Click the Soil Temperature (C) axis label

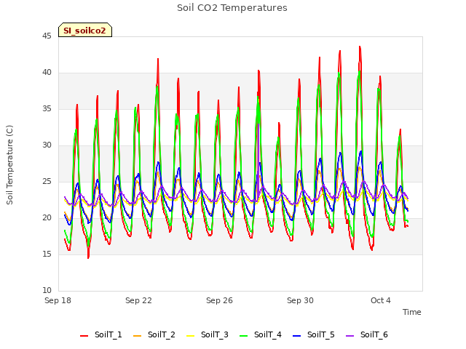[9, 165]
